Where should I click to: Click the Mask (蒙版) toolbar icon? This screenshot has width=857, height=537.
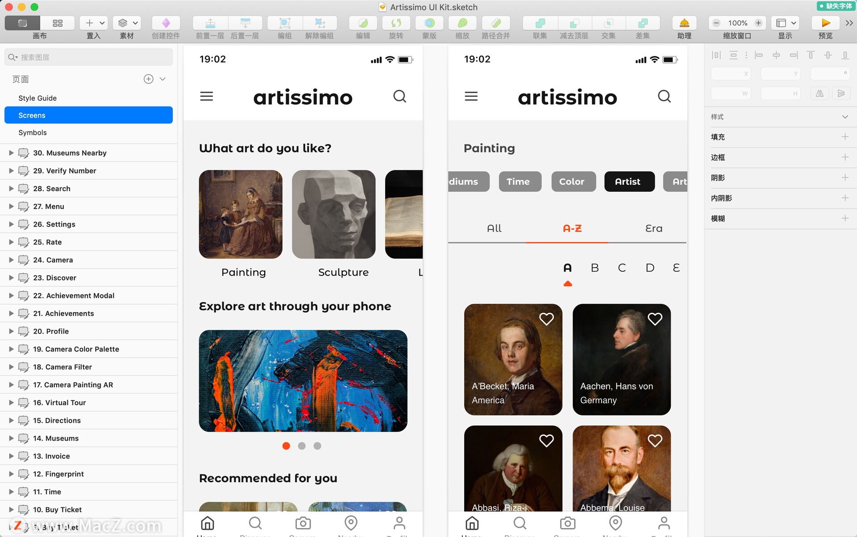pos(429,23)
